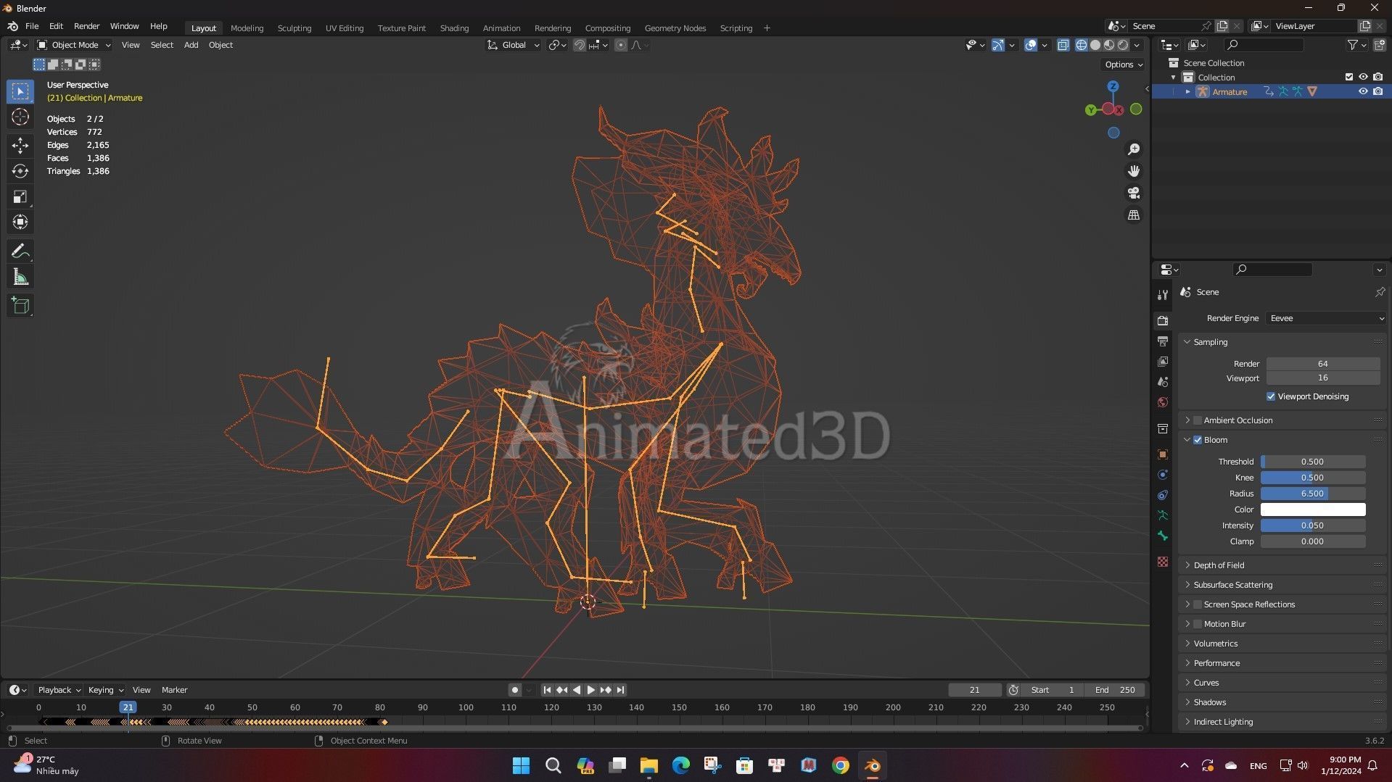The width and height of the screenshot is (1392, 782).
Task: Toggle Collection exclude checkbox in outliner
Action: pos(1349,77)
